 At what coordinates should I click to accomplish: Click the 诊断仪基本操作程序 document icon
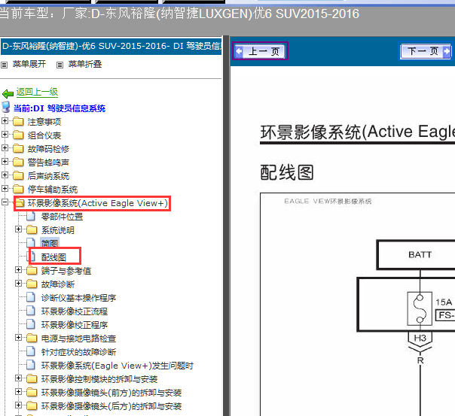(31, 297)
